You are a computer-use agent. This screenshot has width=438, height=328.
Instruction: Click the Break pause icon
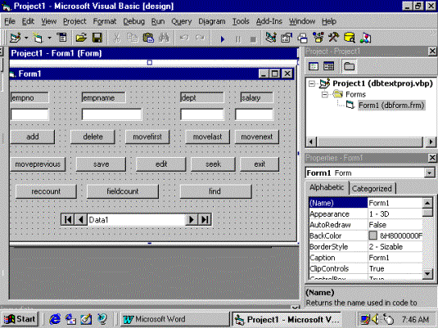(237, 39)
